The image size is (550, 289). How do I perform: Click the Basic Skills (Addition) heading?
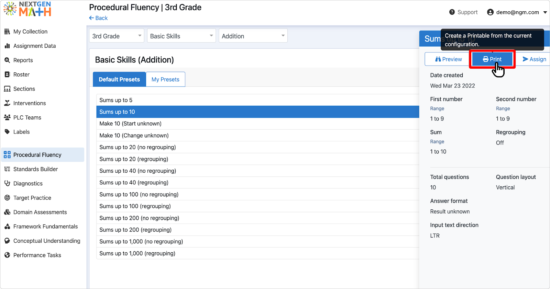pos(134,60)
